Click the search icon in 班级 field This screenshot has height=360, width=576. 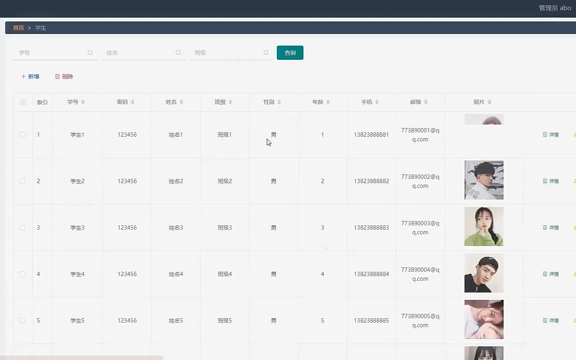[x=266, y=53]
